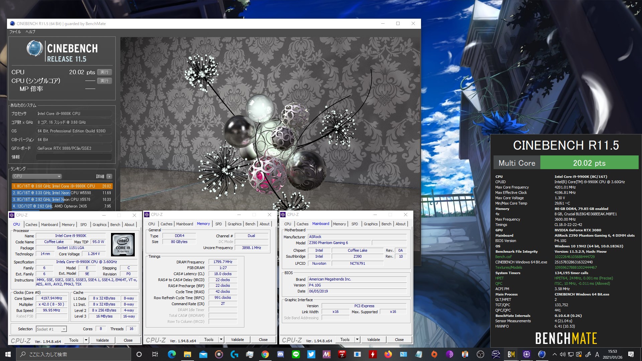Run the CPU multi-core test

click(105, 72)
